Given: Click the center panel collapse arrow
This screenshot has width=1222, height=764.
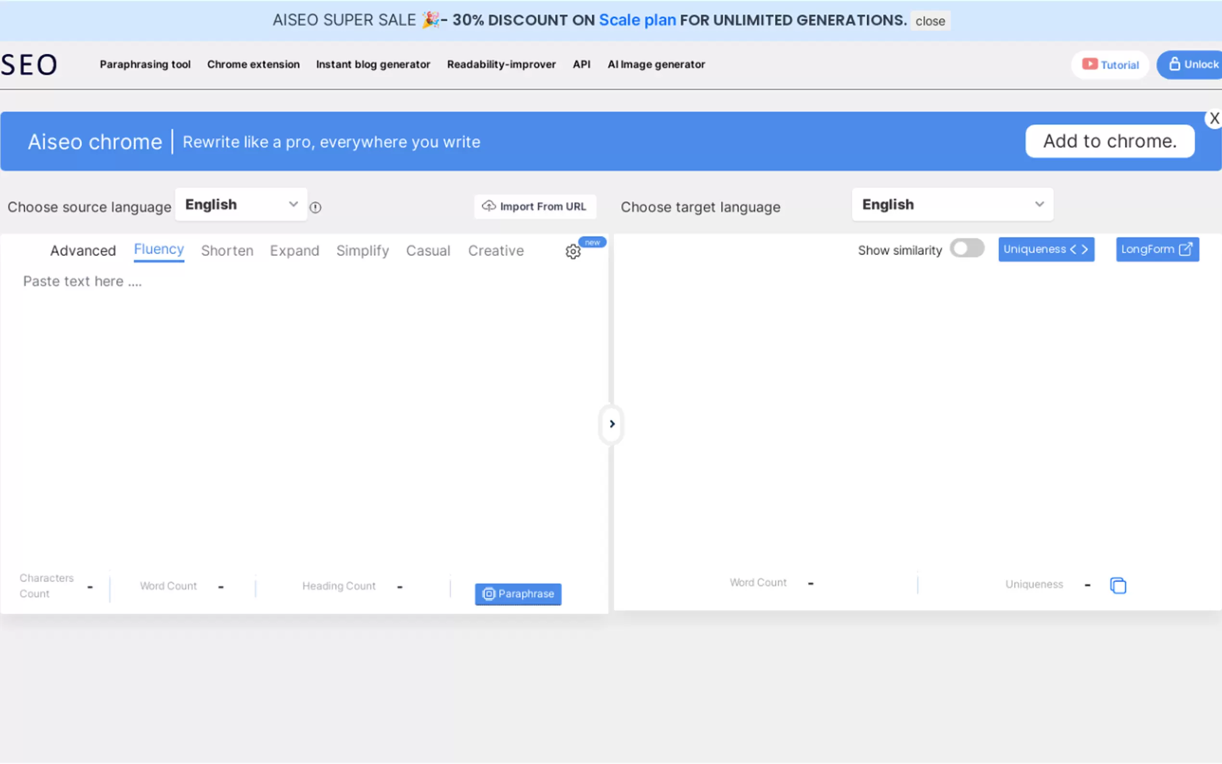Looking at the screenshot, I should coord(611,424).
